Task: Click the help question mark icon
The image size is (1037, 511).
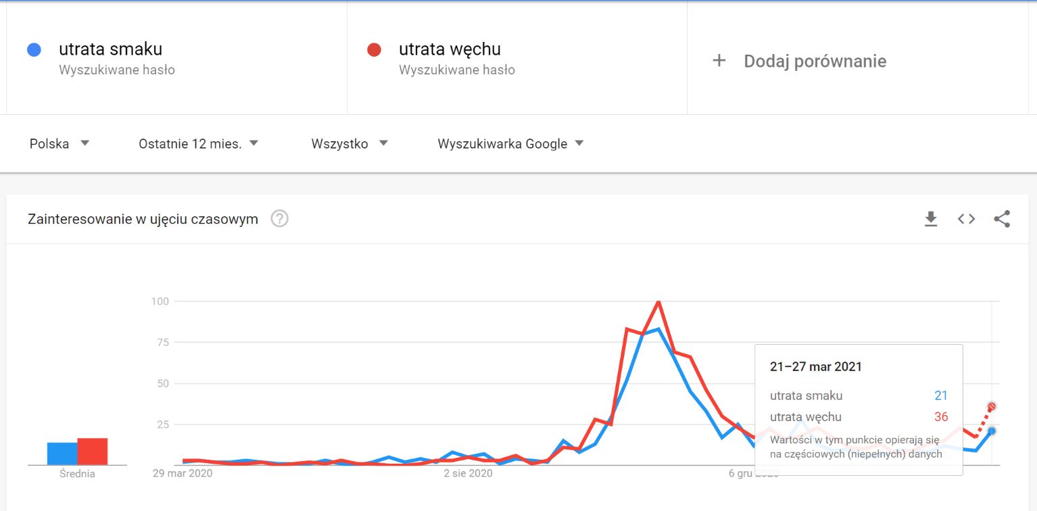Action: [281, 218]
